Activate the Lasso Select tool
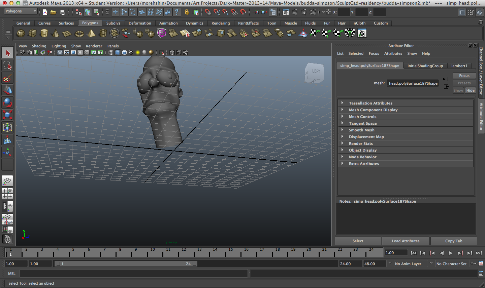This screenshot has height=288, width=485. click(x=7, y=65)
